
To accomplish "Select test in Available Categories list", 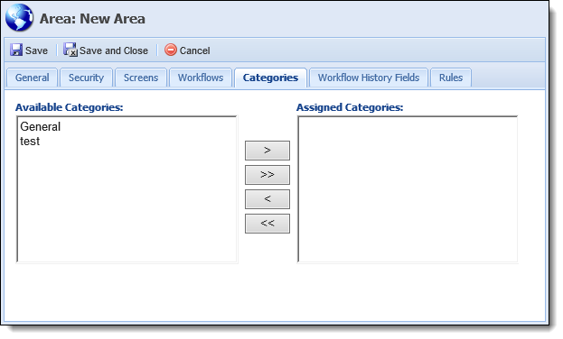I will pos(30,142).
